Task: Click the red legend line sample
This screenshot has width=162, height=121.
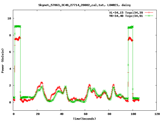Action: click(149, 13)
